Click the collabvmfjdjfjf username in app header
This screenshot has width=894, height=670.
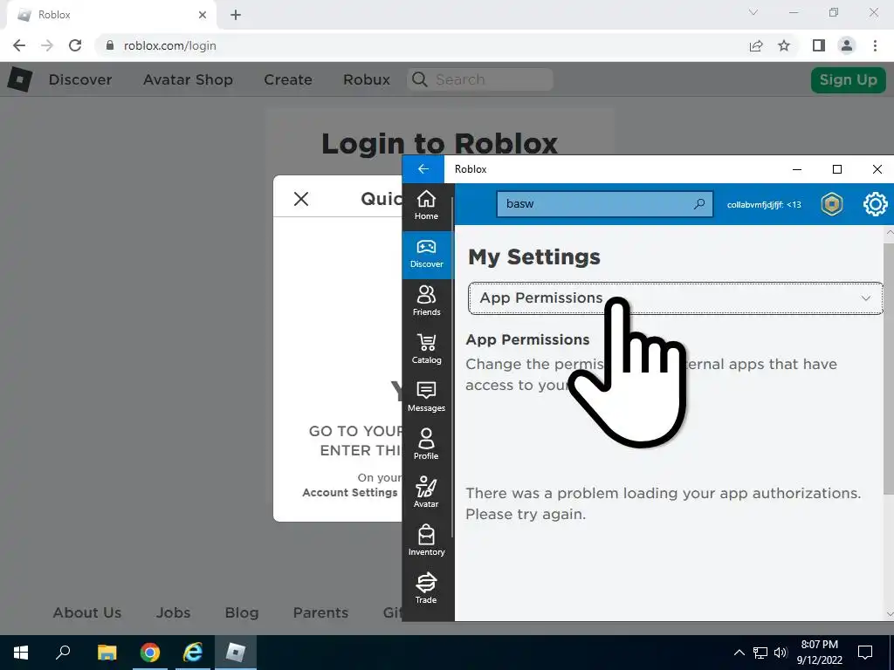point(764,204)
